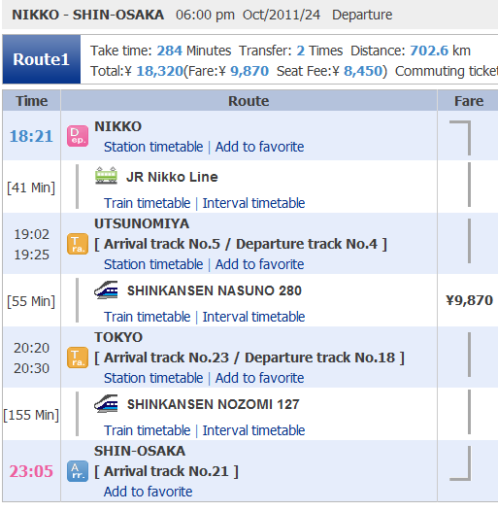The image size is (498, 511).
Task: Click the orange Tra. transfer icon at UTSUNOMIYA
Action: 78,244
